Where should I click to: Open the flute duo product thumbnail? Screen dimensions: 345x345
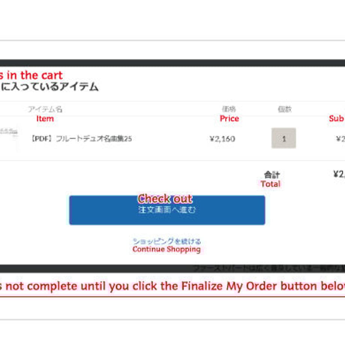click(x=9, y=132)
